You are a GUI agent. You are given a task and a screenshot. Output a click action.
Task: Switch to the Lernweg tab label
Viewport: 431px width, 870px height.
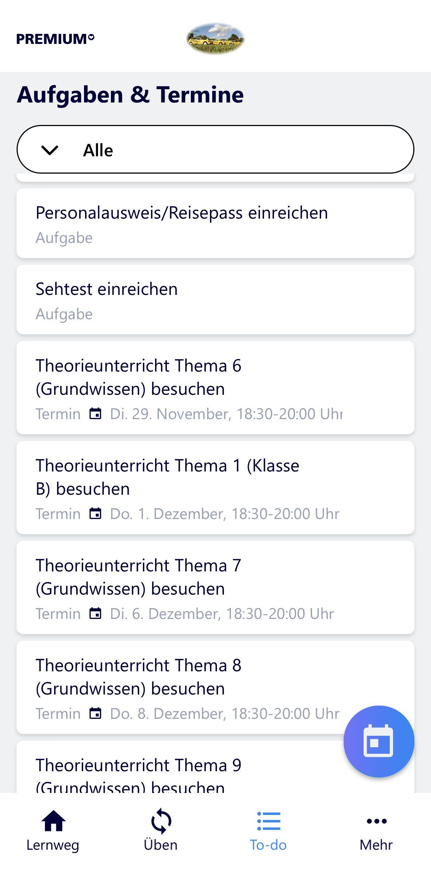pyautogui.click(x=53, y=845)
